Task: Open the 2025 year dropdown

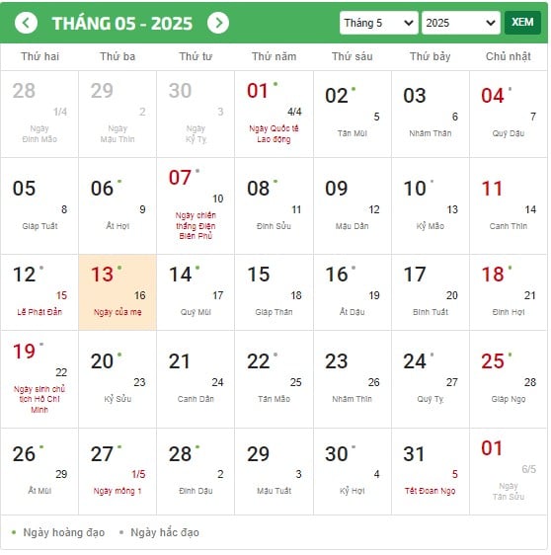Action: tap(461, 23)
